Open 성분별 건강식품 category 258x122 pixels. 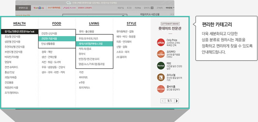click(x=13, y=42)
